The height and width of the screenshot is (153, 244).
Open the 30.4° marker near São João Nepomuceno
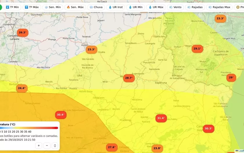point(60,115)
